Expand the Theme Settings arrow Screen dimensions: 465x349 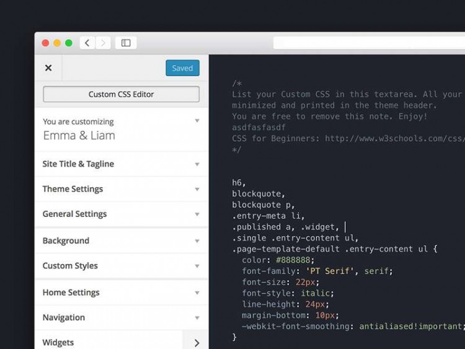(197, 189)
